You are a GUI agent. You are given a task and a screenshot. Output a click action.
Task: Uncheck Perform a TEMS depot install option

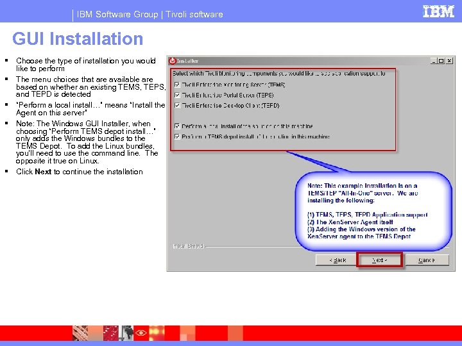[x=177, y=136]
